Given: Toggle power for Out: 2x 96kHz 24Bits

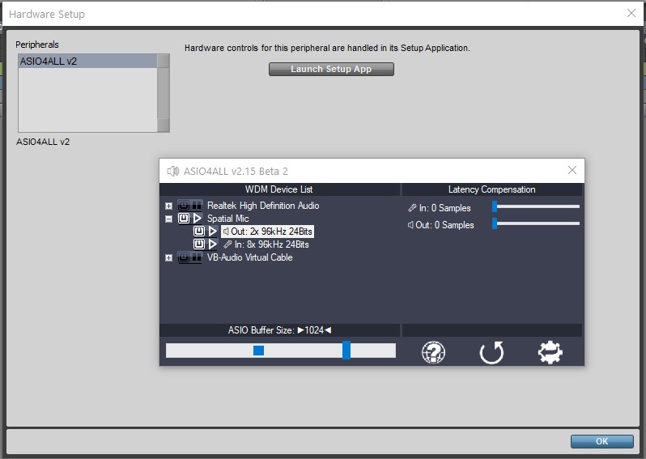Looking at the screenshot, I should click(199, 232).
